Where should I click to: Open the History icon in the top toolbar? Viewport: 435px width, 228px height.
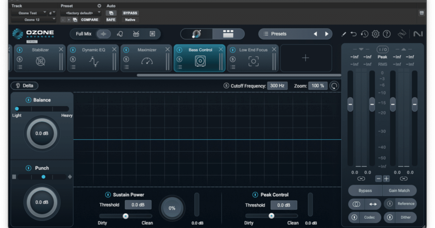[x=364, y=34]
